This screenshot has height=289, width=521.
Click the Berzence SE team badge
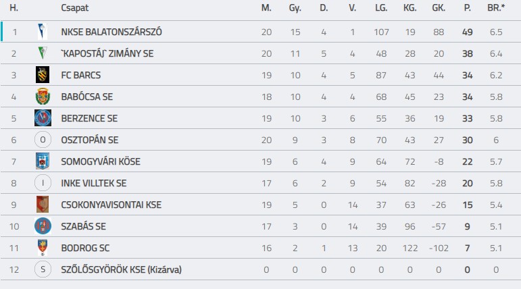click(x=43, y=118)
